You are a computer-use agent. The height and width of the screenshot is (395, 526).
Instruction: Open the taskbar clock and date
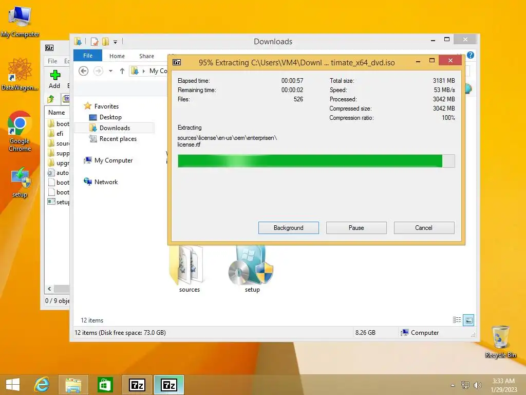click(503, 385)
